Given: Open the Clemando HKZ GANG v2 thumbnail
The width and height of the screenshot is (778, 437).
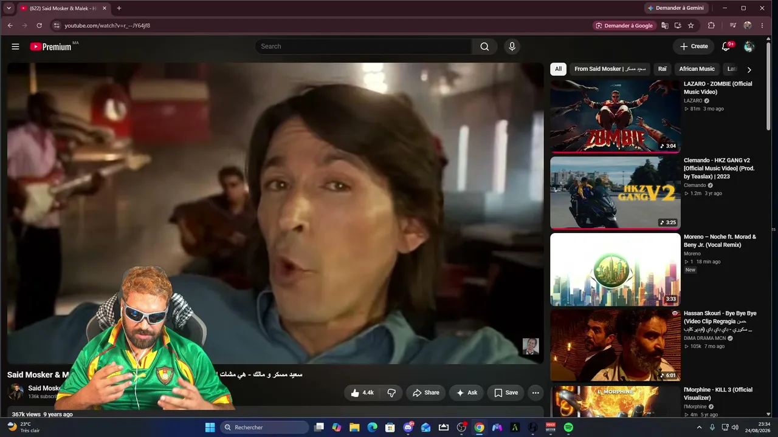Looking at the screenshot, I should pos(615,192).
